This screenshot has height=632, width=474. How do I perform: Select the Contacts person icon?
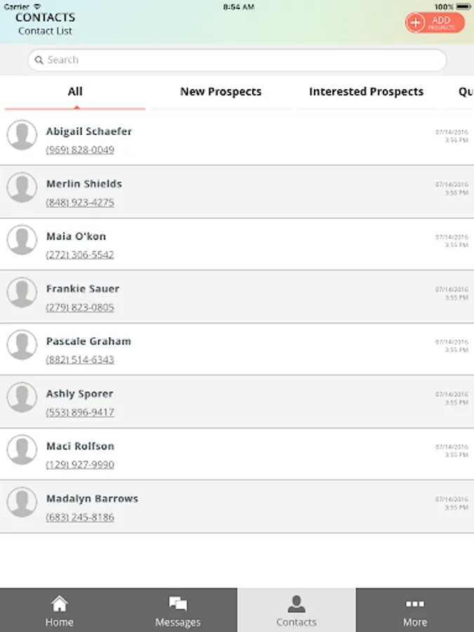point(296,604)
